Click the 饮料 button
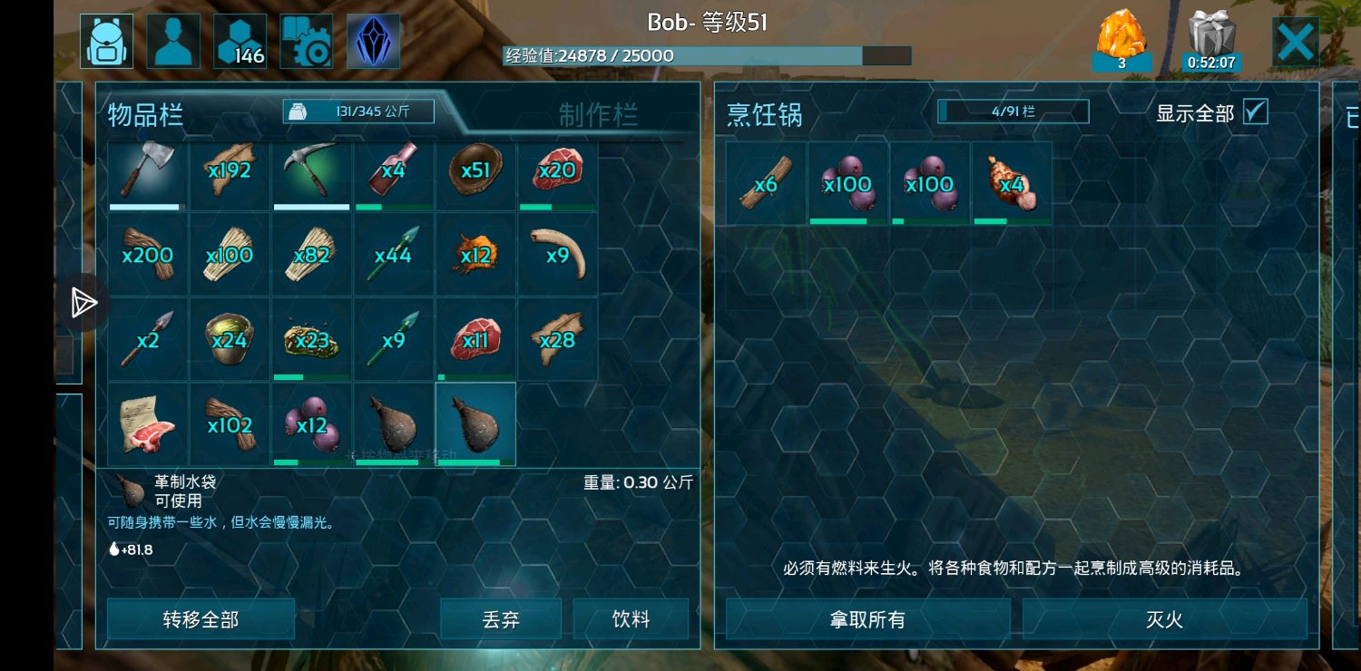The height and width of the screenshot is (671, 1361). point(631,619)
